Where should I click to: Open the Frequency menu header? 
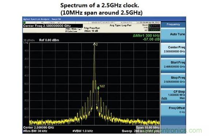(x=173, y=24)
